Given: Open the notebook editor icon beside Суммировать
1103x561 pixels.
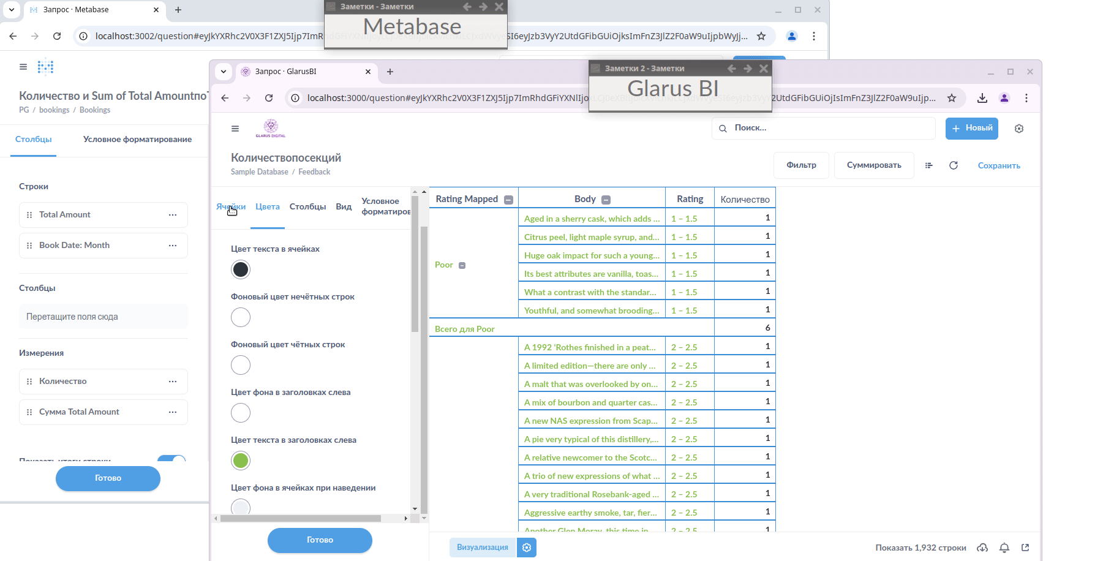Looking at the screenshot, I should pos(928,165).
